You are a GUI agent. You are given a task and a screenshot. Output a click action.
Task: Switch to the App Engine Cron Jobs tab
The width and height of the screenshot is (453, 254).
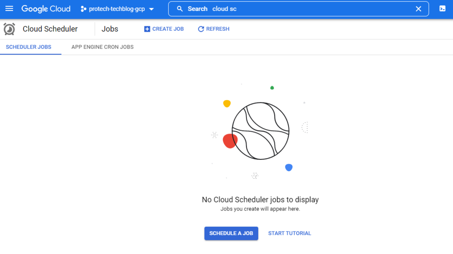102,47
